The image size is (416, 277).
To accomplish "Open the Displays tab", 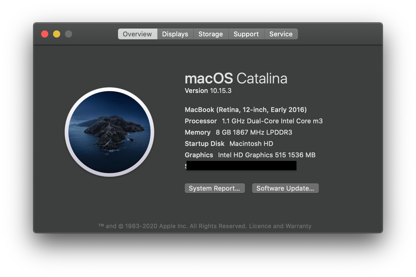I will pos(175,34).
